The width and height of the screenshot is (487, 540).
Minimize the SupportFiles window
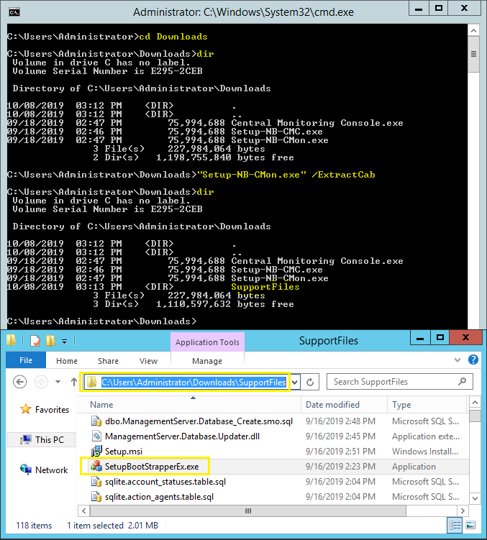420,338
